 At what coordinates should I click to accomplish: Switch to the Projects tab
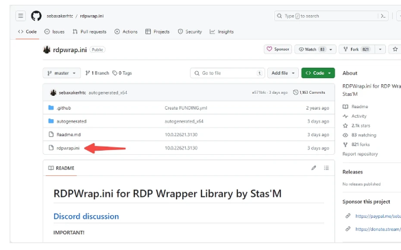(158, 32)
